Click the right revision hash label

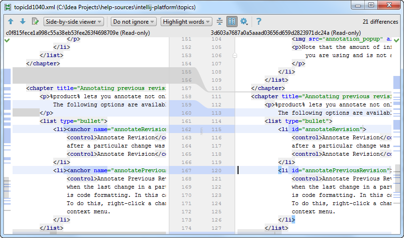285,32
